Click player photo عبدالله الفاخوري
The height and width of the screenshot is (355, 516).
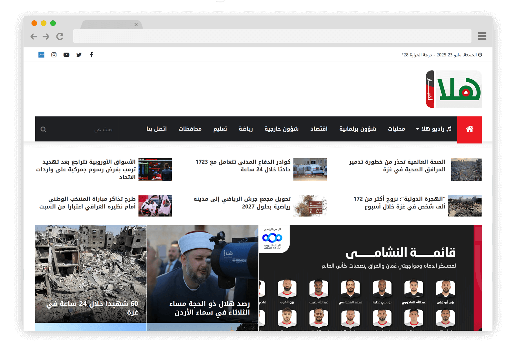coord(414,289)
